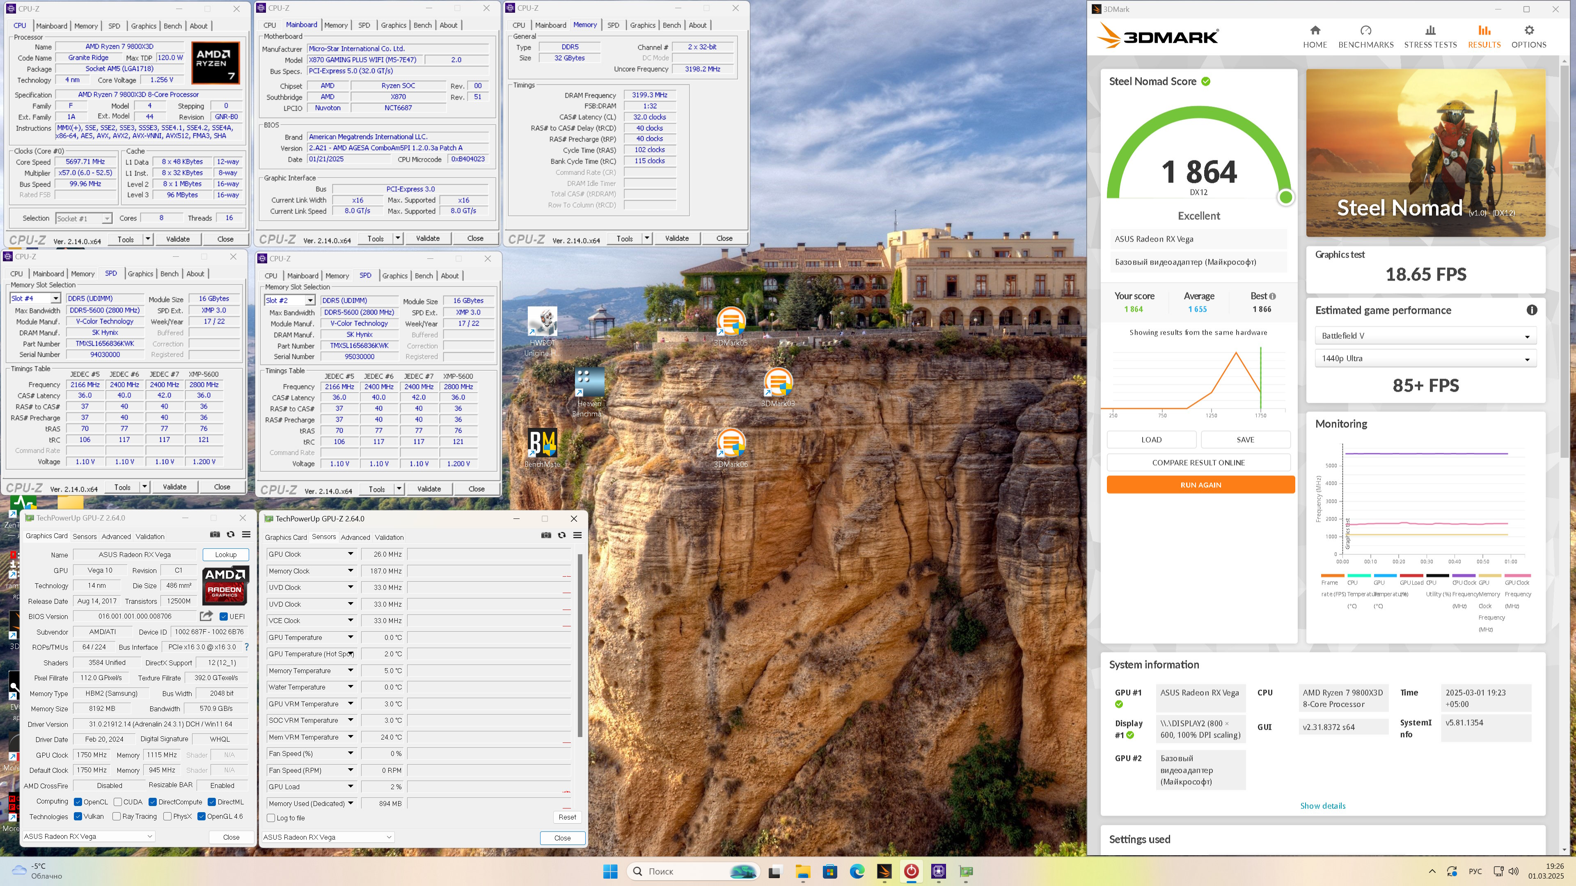Click RUN AGAIN in 3DMark
Image resolution: width=1576 pixels, height=886 pixels.
pyautogui.click(x=1200, y=485)
